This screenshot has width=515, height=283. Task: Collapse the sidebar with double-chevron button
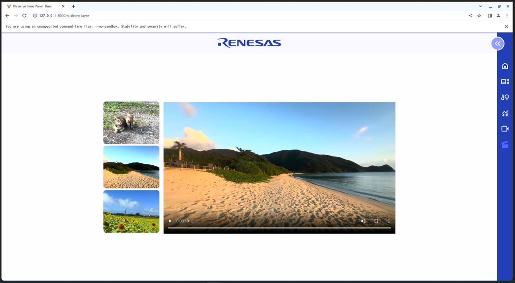[498, 43]
